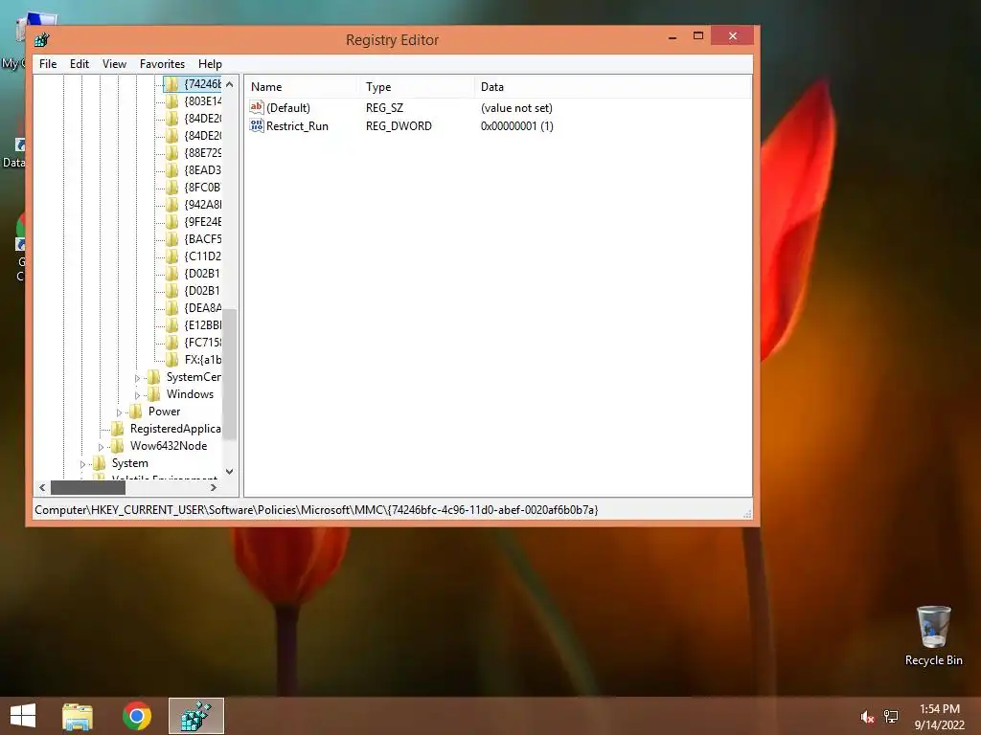Expand the Power tree node
This screenshot has height=735, width=981.
tap(119, 412)
